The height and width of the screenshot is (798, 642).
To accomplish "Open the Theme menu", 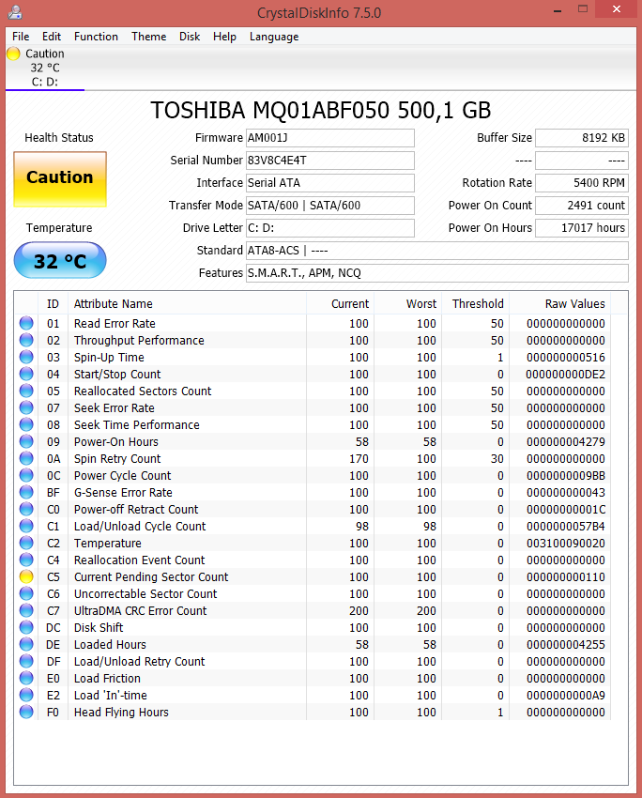I will (x=149, y=37).
